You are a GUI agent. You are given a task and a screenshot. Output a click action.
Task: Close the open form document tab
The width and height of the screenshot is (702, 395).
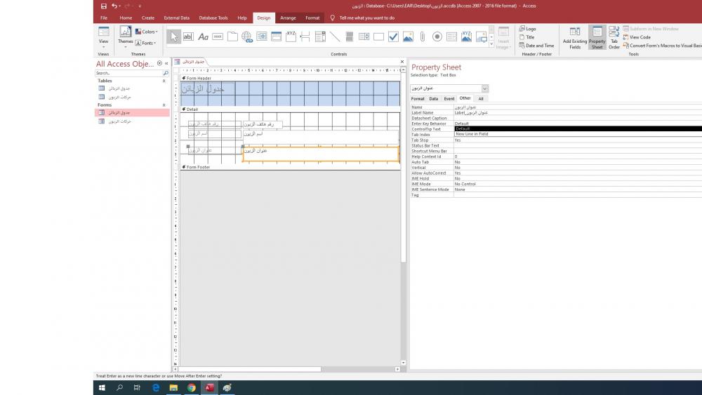[x=402, y=62]
